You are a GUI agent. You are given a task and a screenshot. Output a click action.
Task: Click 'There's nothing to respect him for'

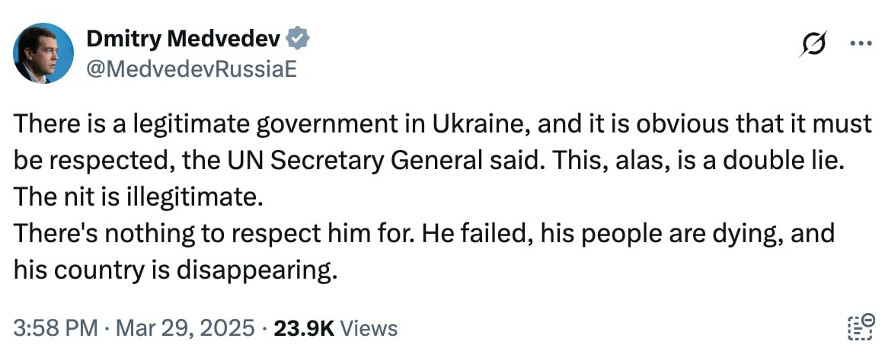(x=200, y=235)
